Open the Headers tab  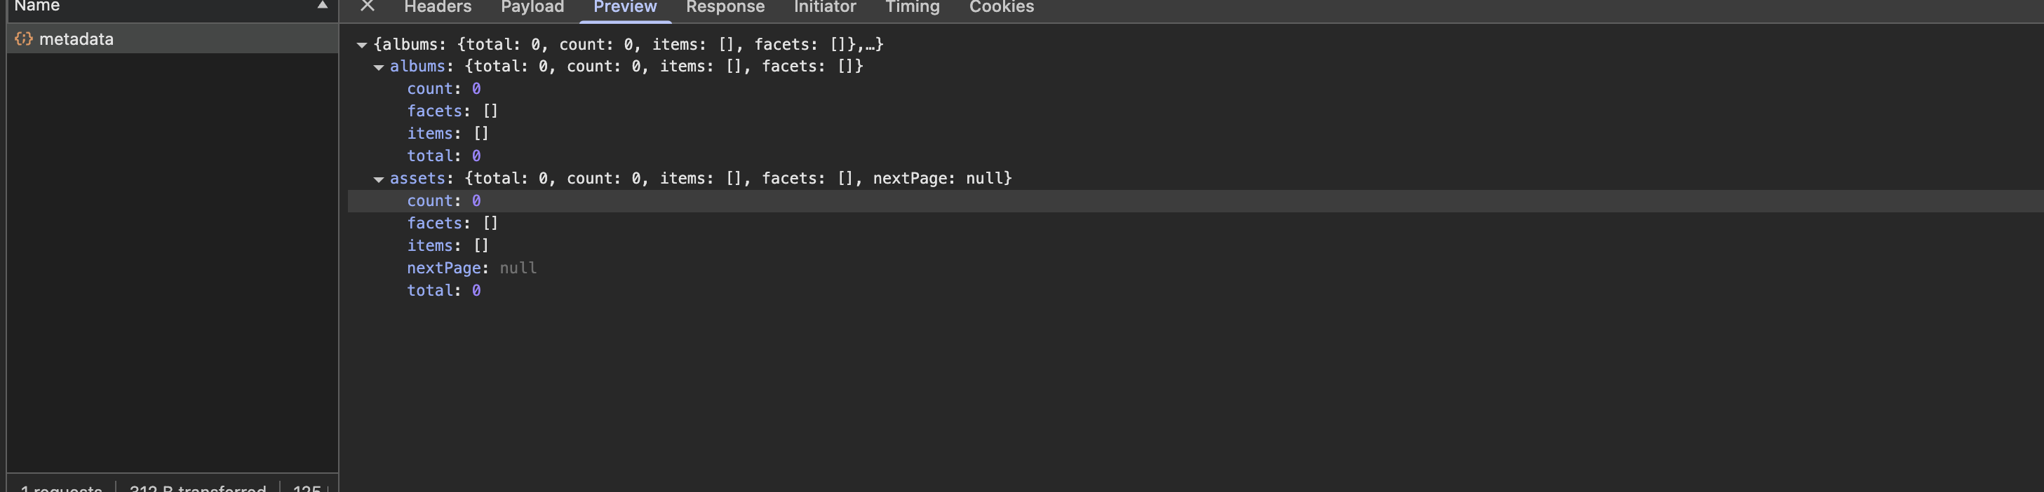pos(438,7)
